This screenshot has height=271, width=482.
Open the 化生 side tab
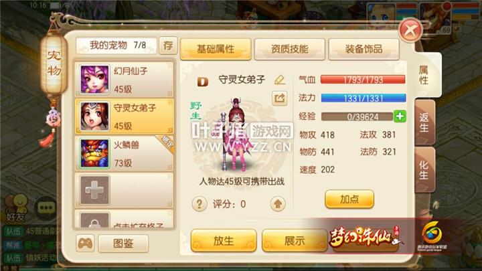pos(424,170)
